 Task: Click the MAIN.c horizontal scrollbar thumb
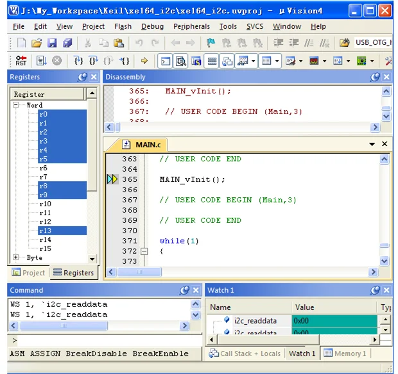click(x=139, y=272)
